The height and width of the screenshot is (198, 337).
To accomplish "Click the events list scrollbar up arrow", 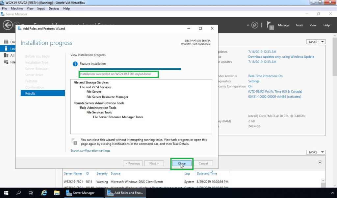I will click(x=323, y=181).
